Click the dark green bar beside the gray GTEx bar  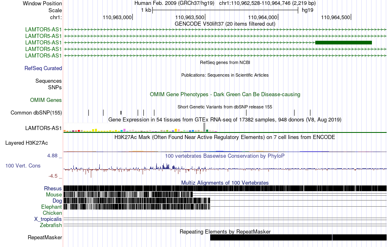coord(207,131)
